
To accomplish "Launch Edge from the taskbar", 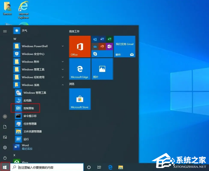I will point(110,167).
